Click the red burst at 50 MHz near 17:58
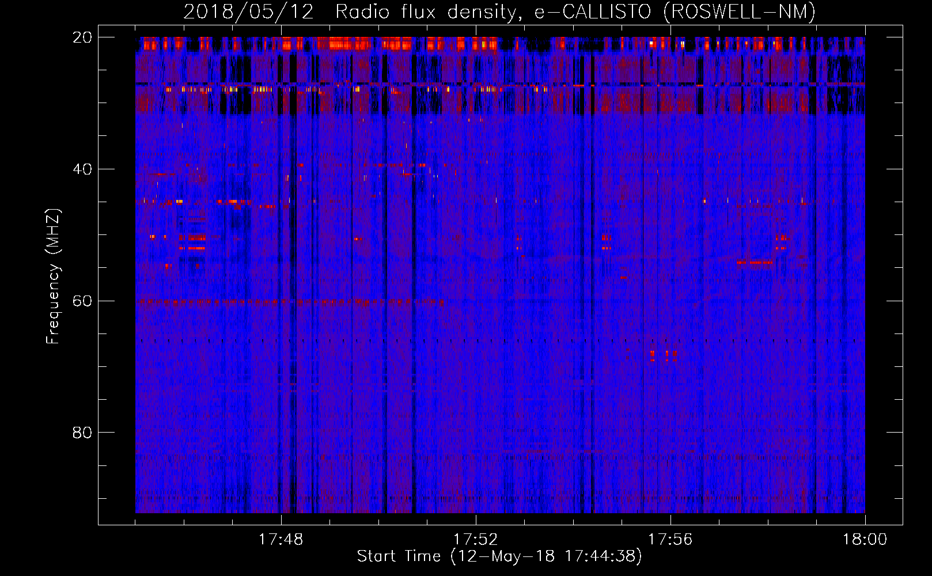 pos(782,237)
